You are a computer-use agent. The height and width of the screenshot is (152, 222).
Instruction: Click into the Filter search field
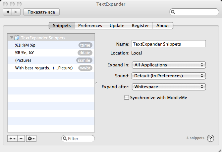tap(78, 138)
